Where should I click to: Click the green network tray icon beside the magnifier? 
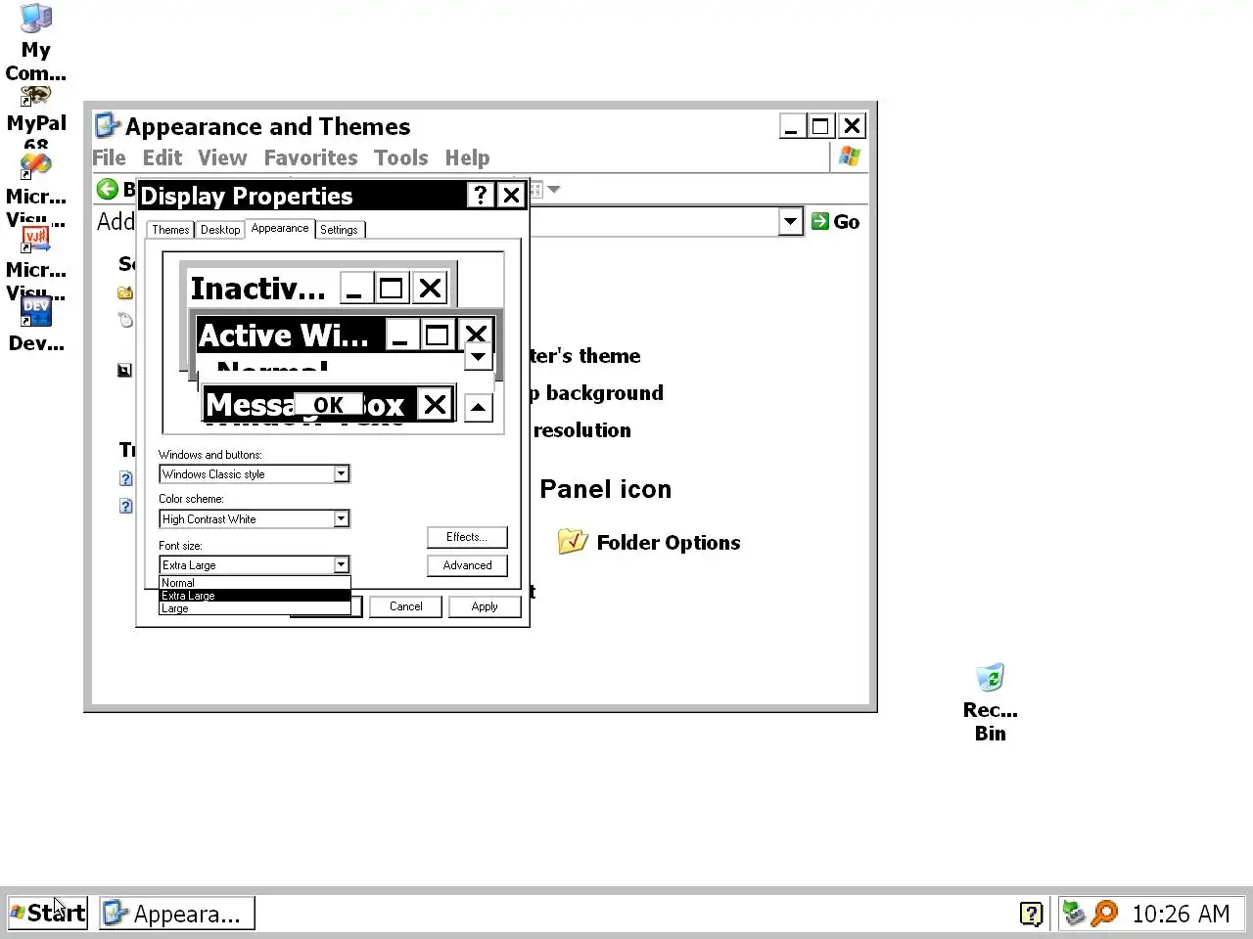1074,913
